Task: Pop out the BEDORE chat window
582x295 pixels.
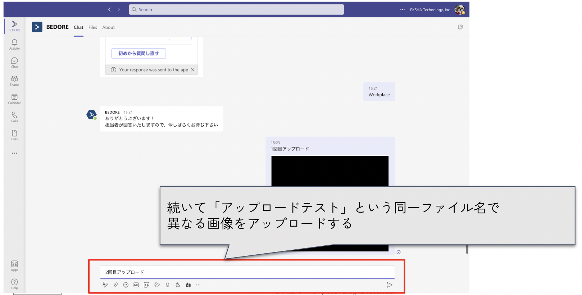Action: (x=460, y=27)
